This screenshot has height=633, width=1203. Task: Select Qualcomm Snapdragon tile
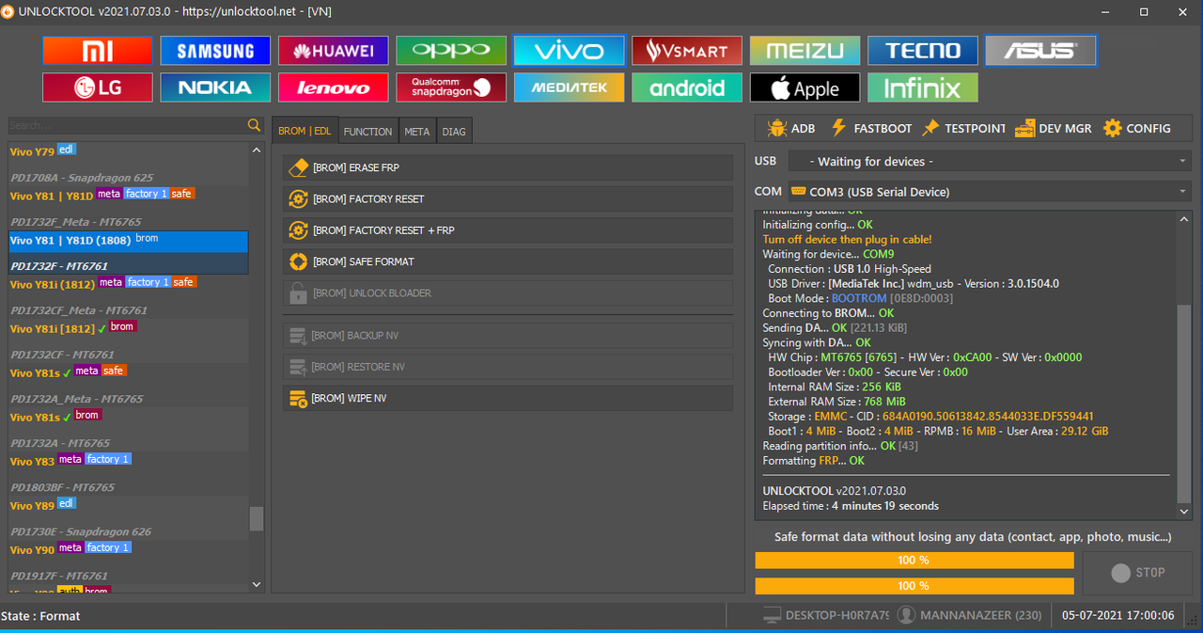point(451,87)
